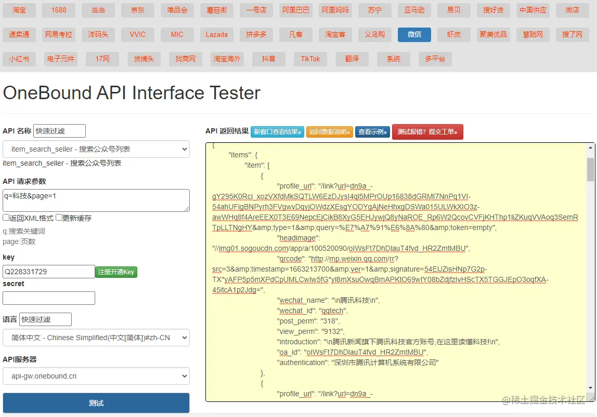This screenshot has width=597, height=417.
Task: Go to the 亚马逊 platform tab
Action: [x=414, y=10]
